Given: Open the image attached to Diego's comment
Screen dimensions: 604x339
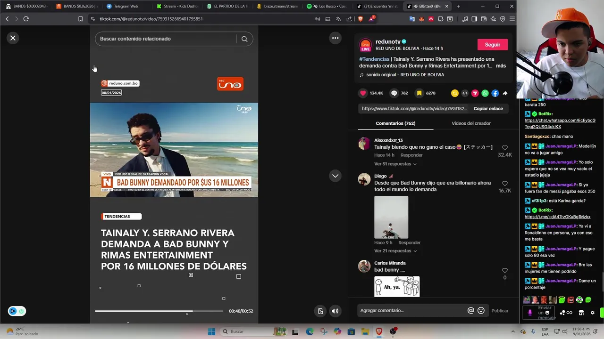Looking at the screenshot, I should tap(391, 218).
